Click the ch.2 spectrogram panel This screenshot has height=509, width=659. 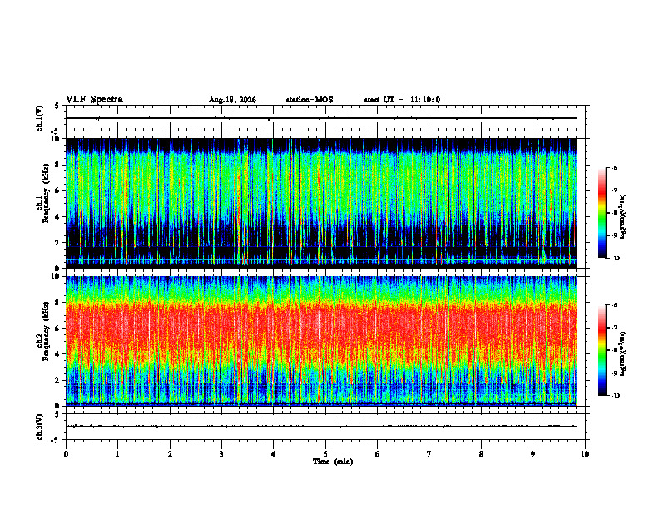[321, 341]
